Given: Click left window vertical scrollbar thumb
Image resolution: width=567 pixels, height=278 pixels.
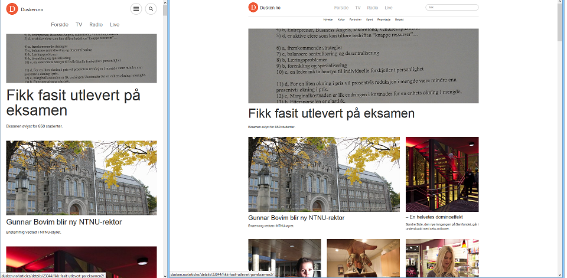Looking at the screenshot, I should tap(165, 11).
